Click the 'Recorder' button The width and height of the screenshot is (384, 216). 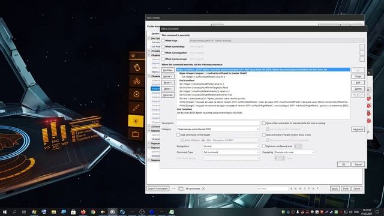(168, 95)
